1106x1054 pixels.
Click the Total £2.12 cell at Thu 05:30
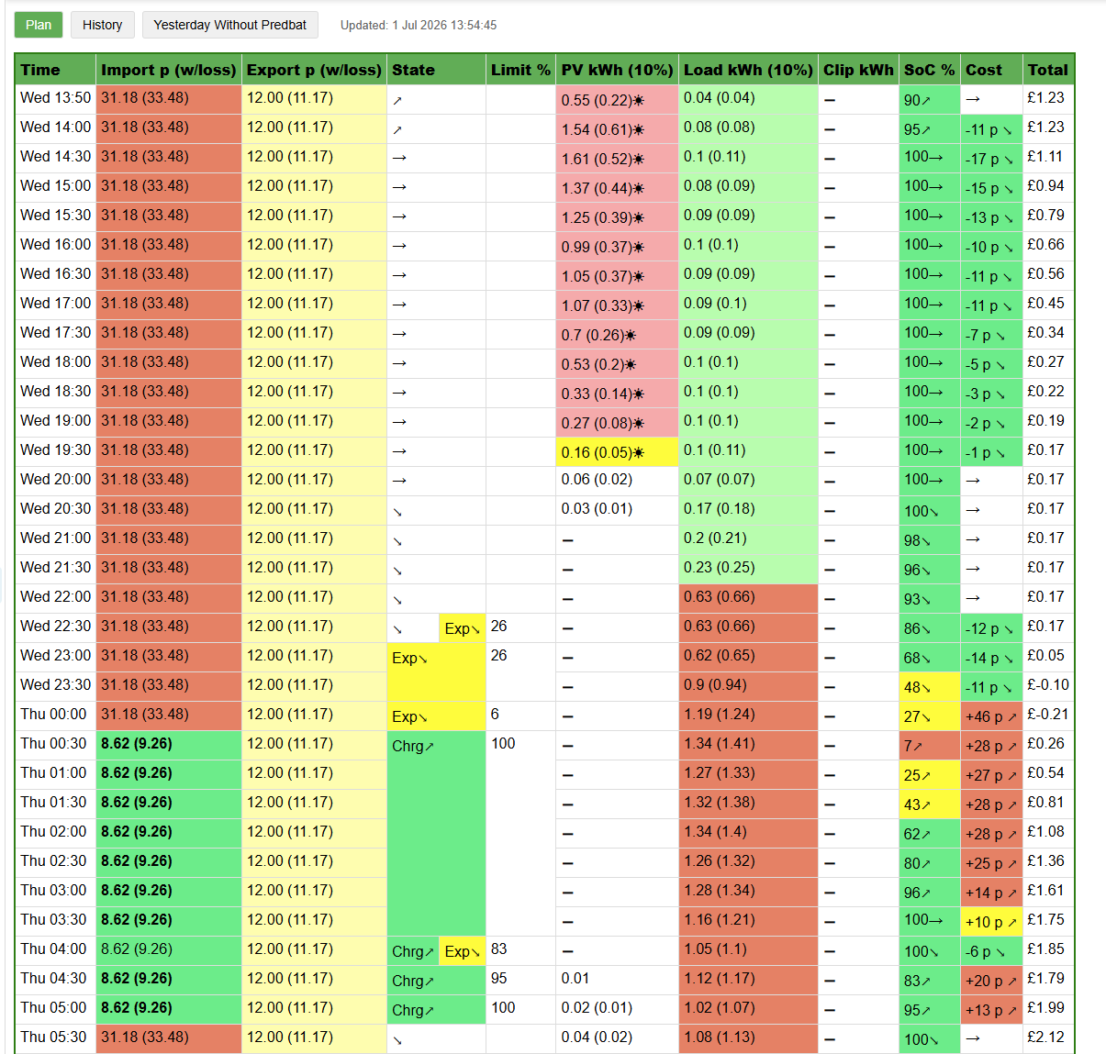(x=1048, y=1037)
